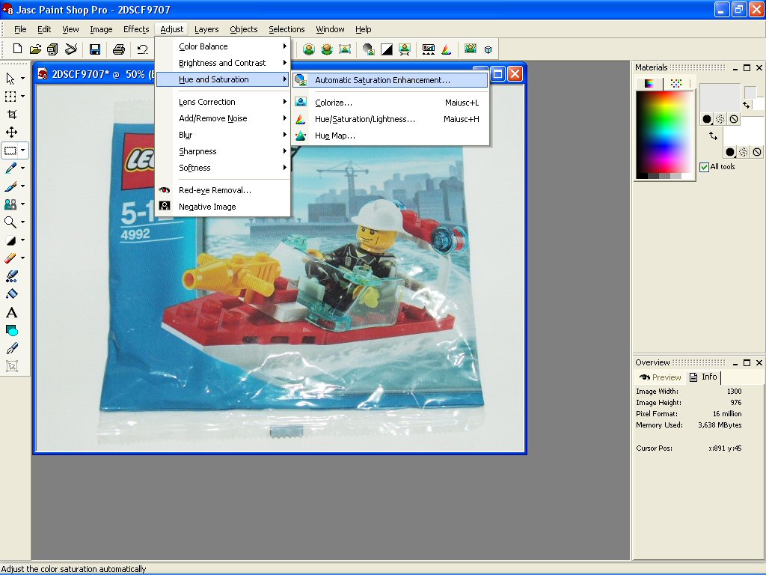Choose Automatic Saturation Enhancement
This screenshot has width=766, height=575.
[382, 80]
